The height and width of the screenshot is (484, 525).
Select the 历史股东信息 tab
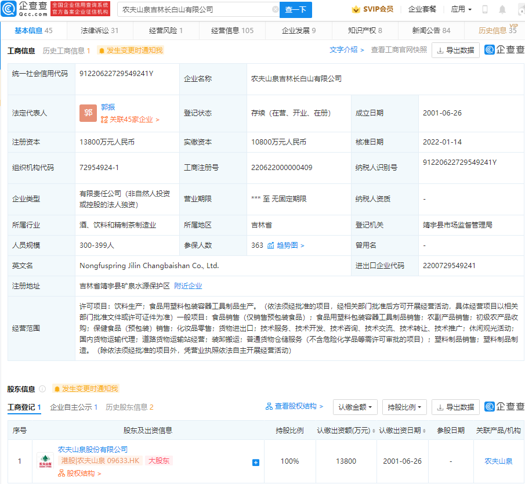[x=129, y=407]
